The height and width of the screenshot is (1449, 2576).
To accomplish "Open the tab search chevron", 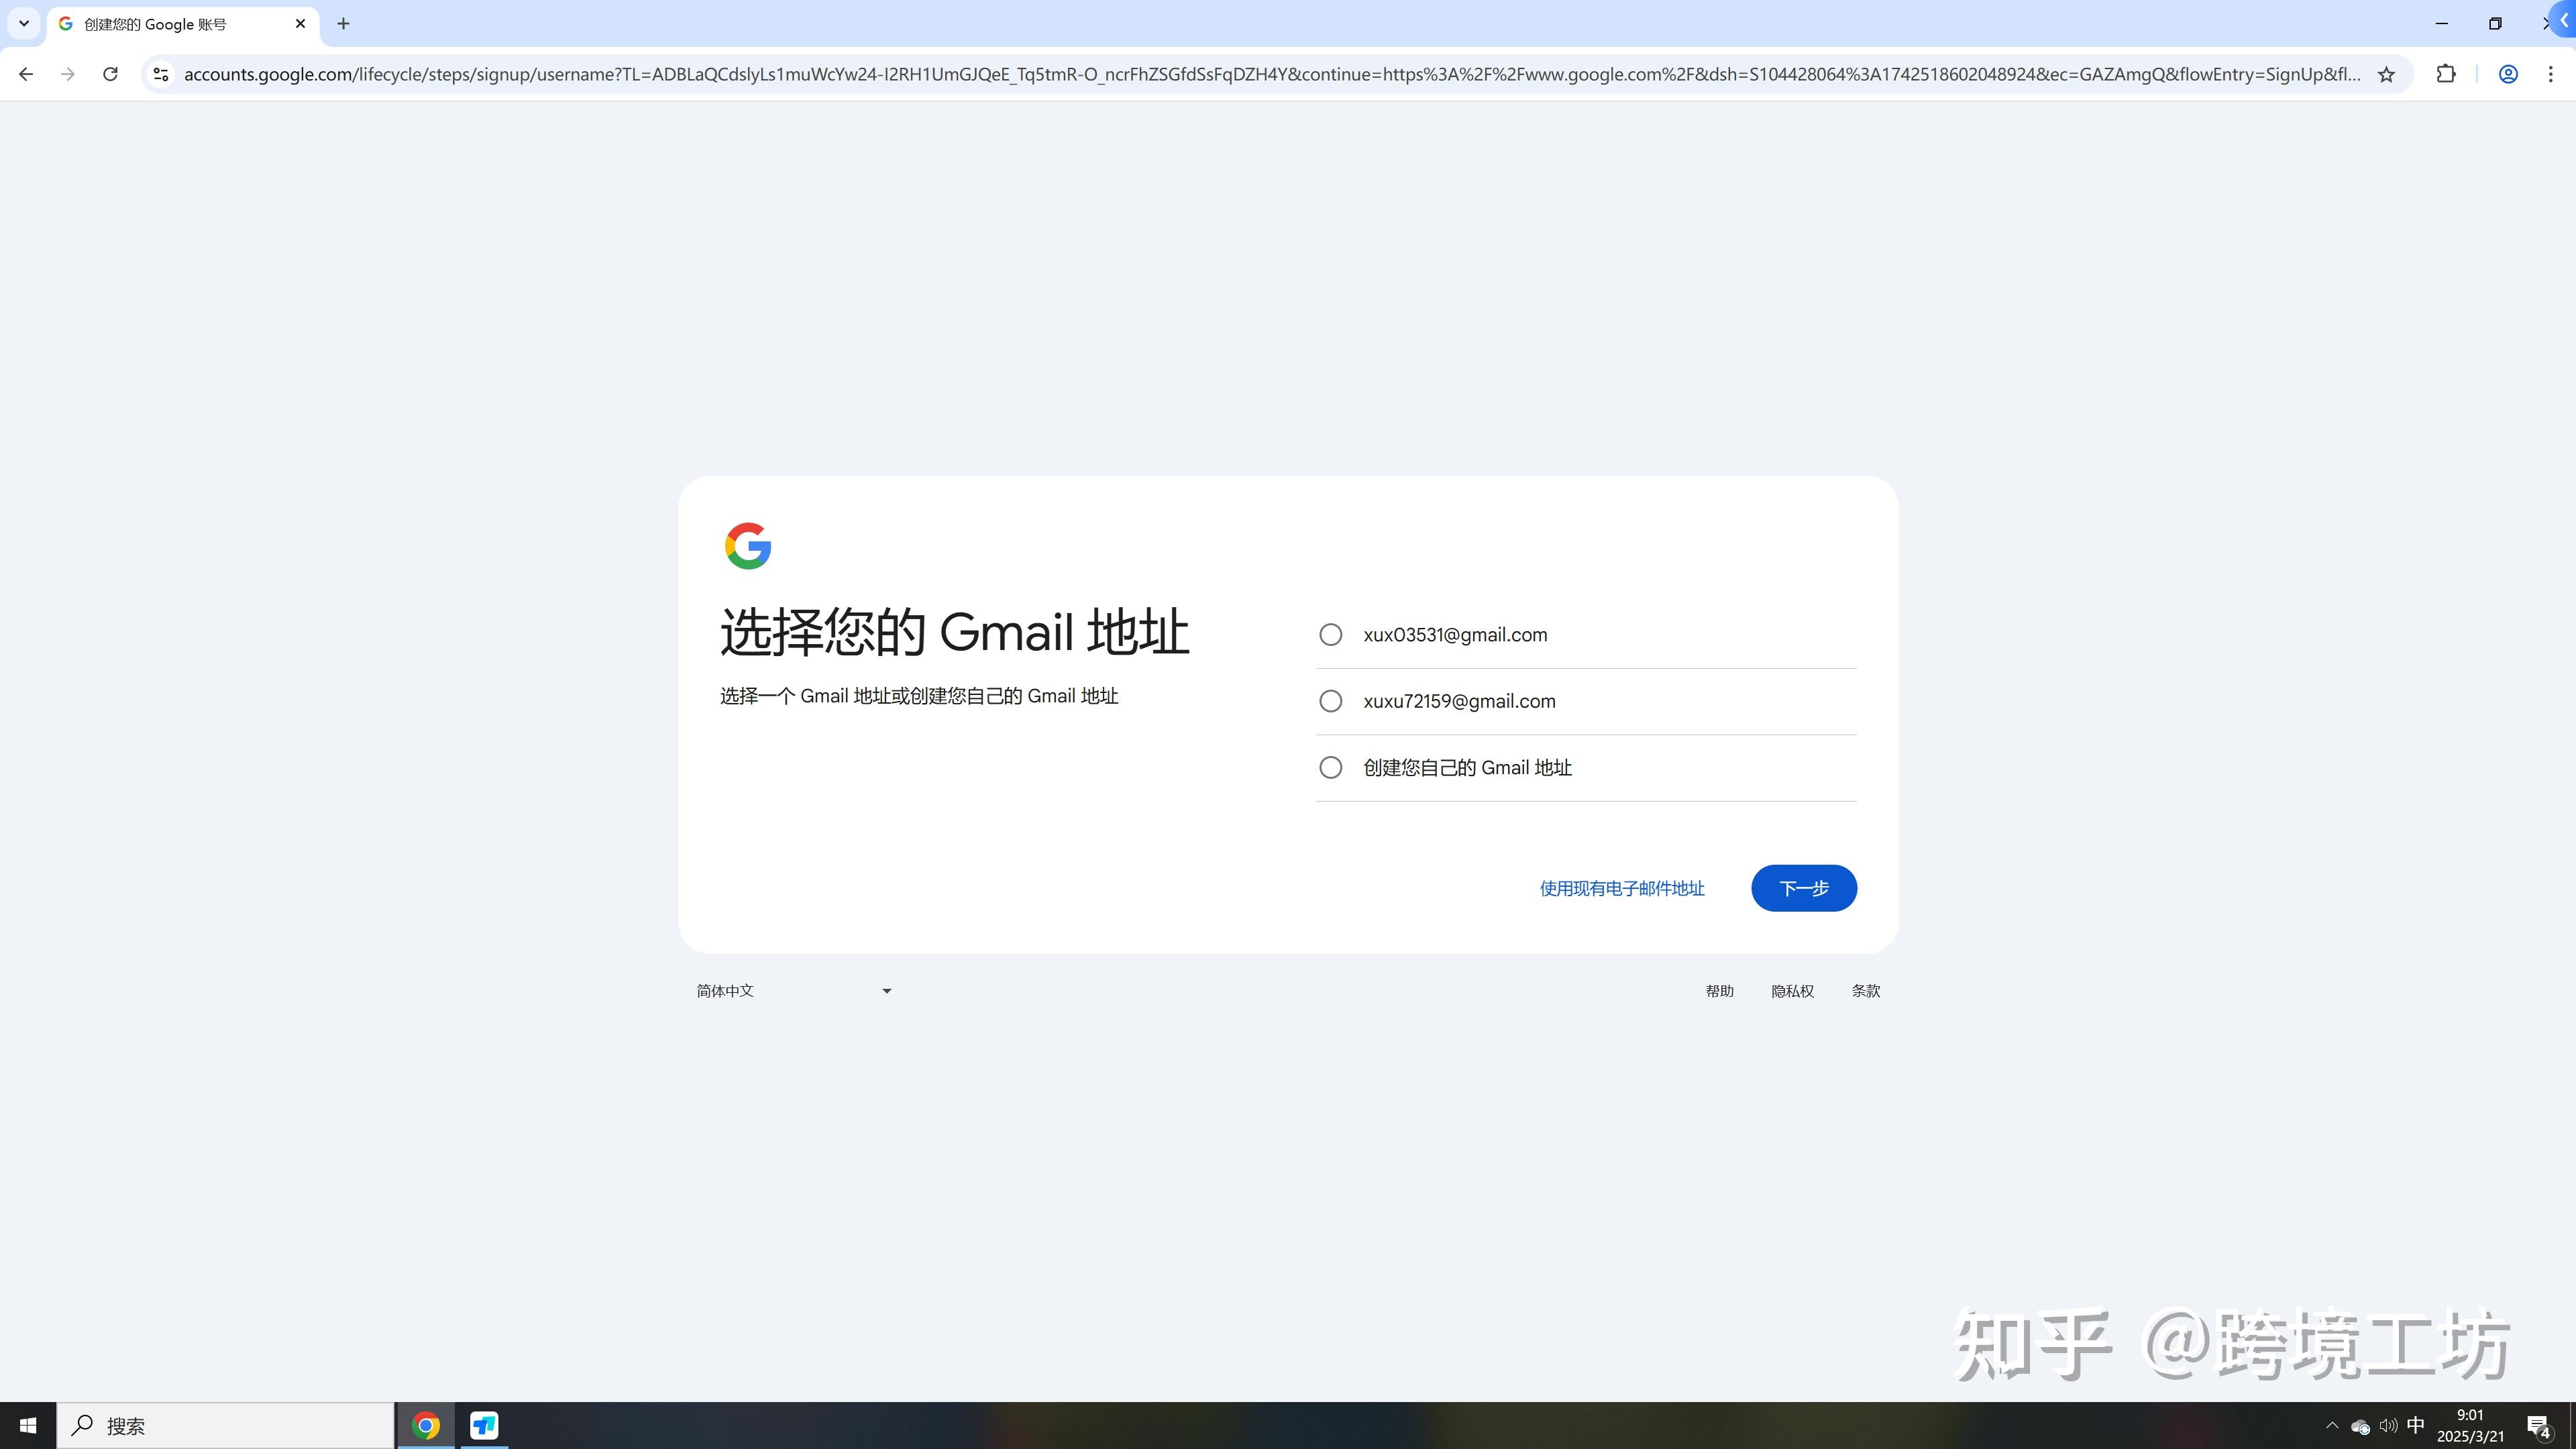I will 22,23.
